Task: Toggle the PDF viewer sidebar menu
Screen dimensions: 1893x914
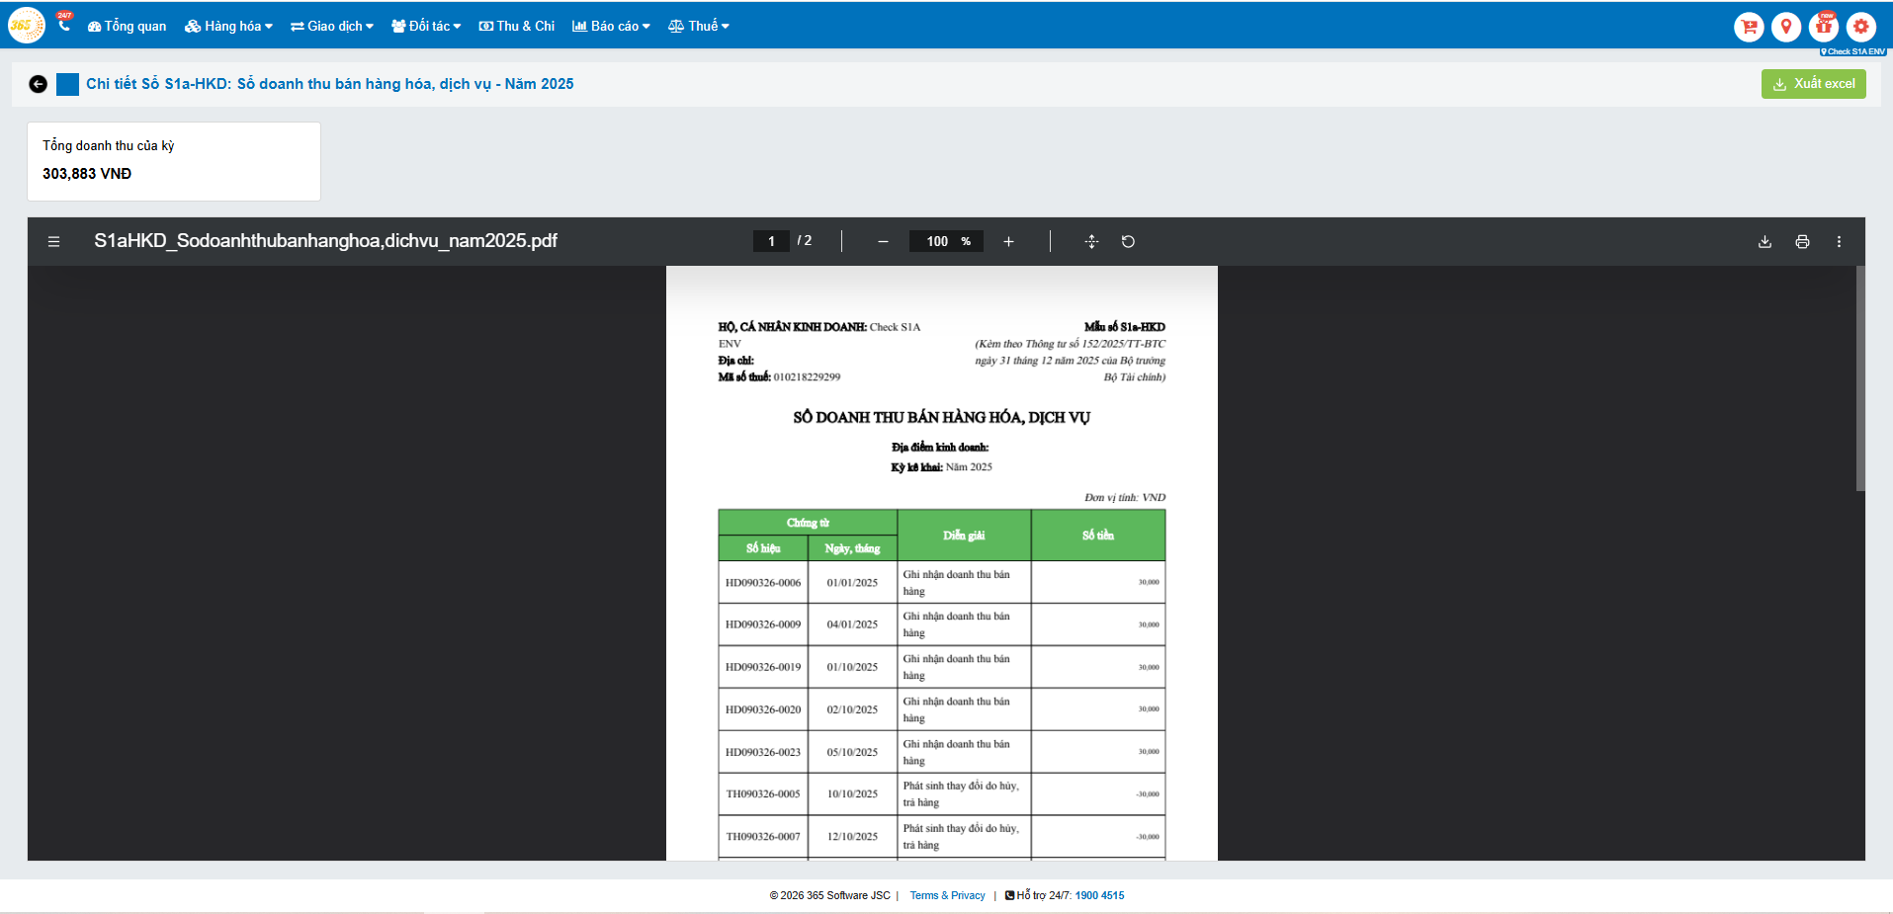Action: [54, 241]
